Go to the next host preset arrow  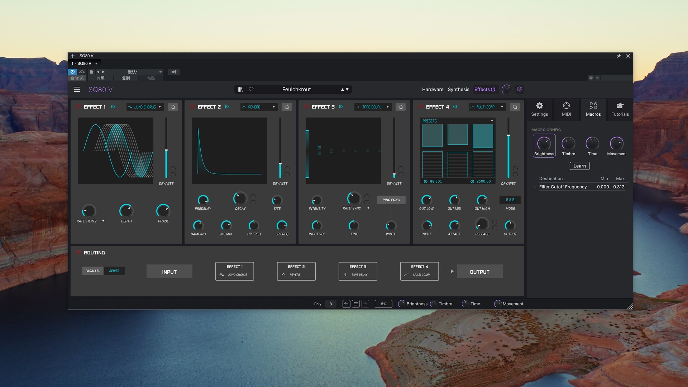click(x=103, y=72)
